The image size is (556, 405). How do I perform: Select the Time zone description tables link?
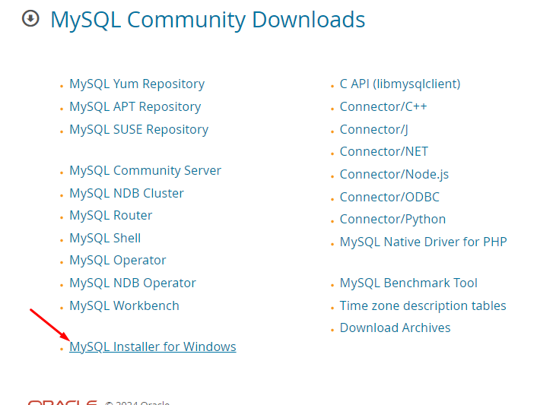pyautogui.click(x=423, y=305)
